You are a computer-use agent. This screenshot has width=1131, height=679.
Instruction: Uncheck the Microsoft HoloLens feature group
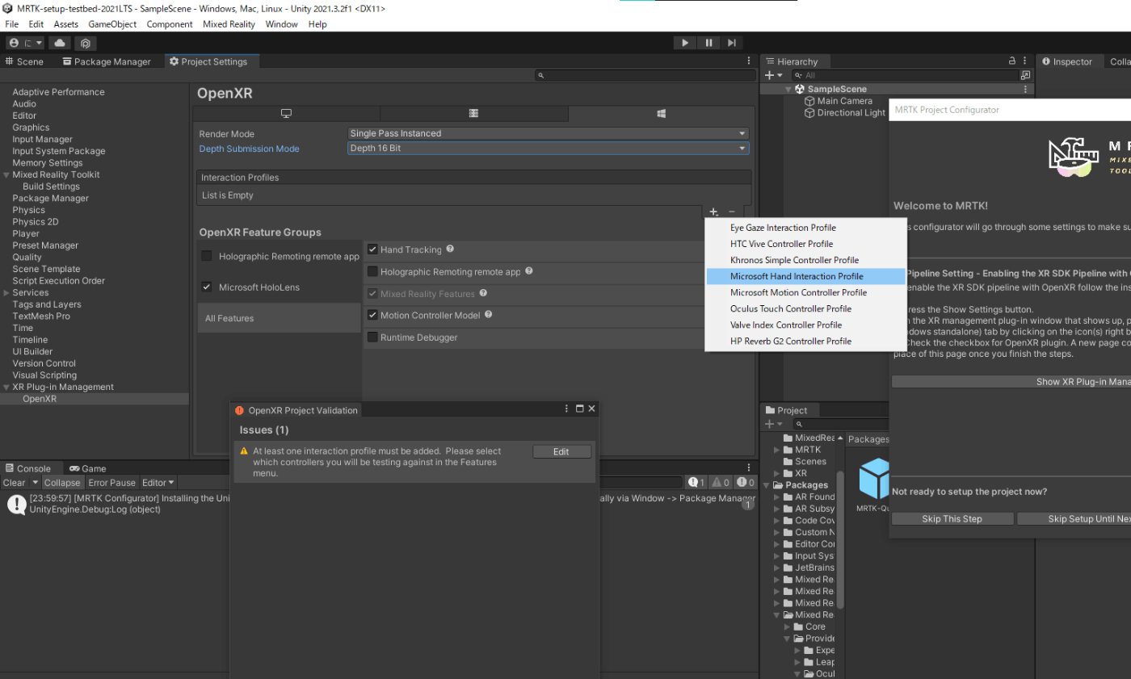click(207, 287)
